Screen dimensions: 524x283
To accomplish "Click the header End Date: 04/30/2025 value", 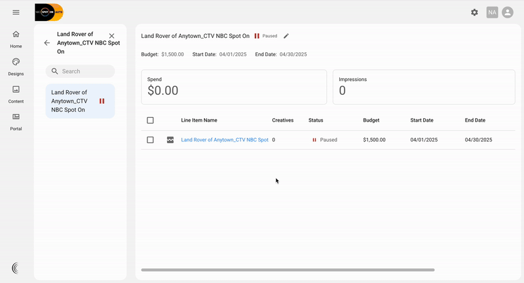I will coord(293,54).
